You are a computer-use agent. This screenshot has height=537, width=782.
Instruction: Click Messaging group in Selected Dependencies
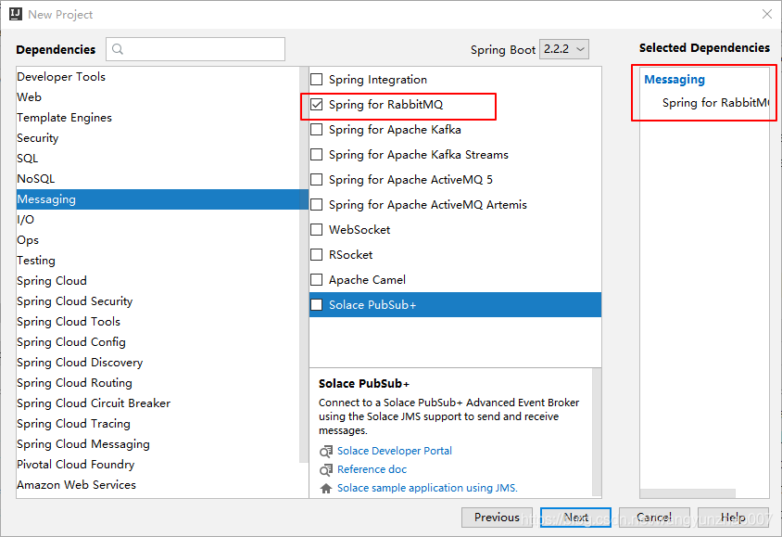[x=675, y=80]
